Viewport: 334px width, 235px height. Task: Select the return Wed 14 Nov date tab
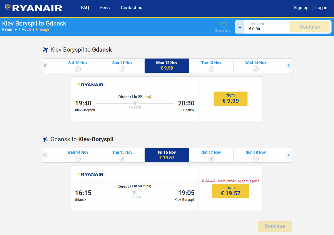click(x=78, y=155)
